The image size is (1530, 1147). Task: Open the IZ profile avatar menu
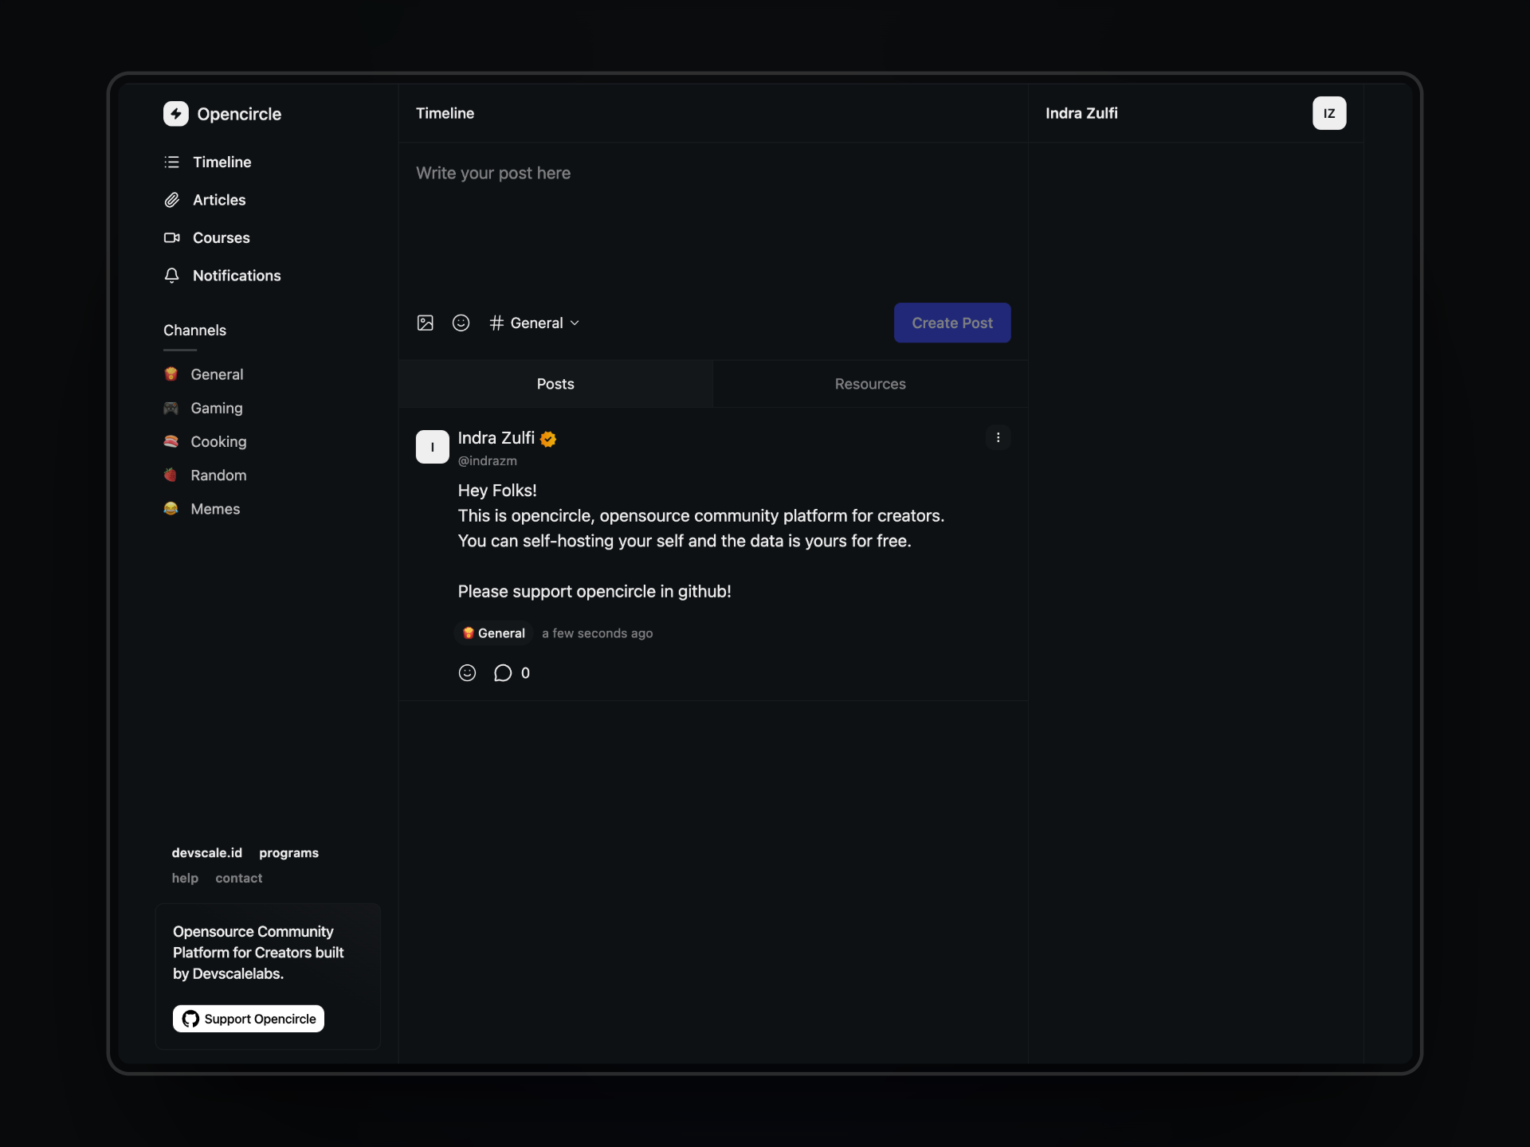(x=1329, y=113)
